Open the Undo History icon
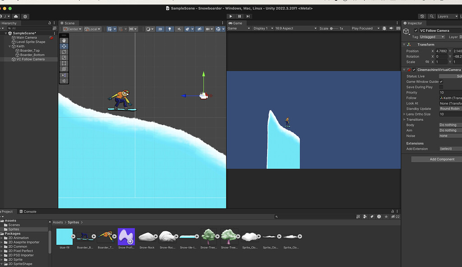This screenshot has width=462, height=267. click(x=422, y=17)
